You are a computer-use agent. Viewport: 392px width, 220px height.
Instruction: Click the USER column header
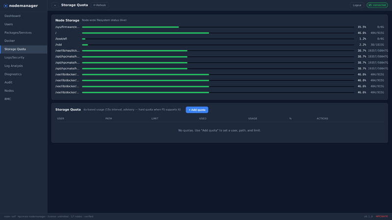(x=60, y=118)
